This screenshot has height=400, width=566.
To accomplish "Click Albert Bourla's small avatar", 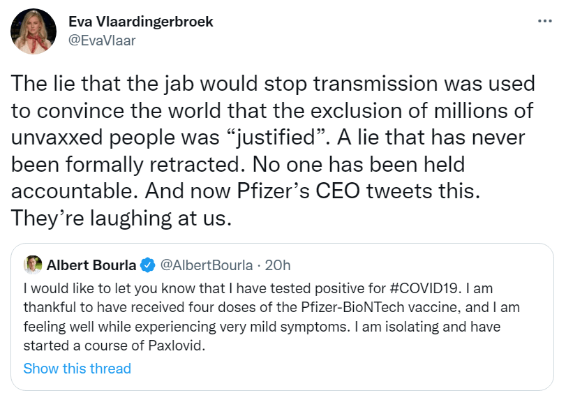I will [x=33, y=265].
